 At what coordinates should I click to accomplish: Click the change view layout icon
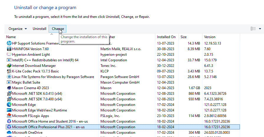click(253, 29)
